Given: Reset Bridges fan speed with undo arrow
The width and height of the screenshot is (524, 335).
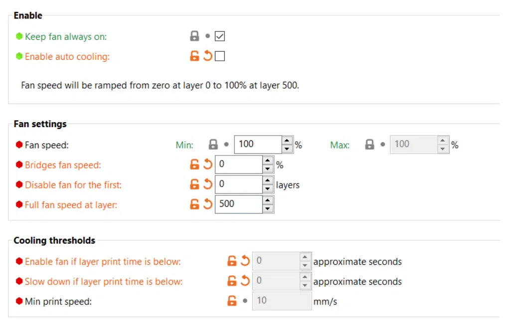Looking at the screenshot, I should pyautogui.click(x=207, y=165).
